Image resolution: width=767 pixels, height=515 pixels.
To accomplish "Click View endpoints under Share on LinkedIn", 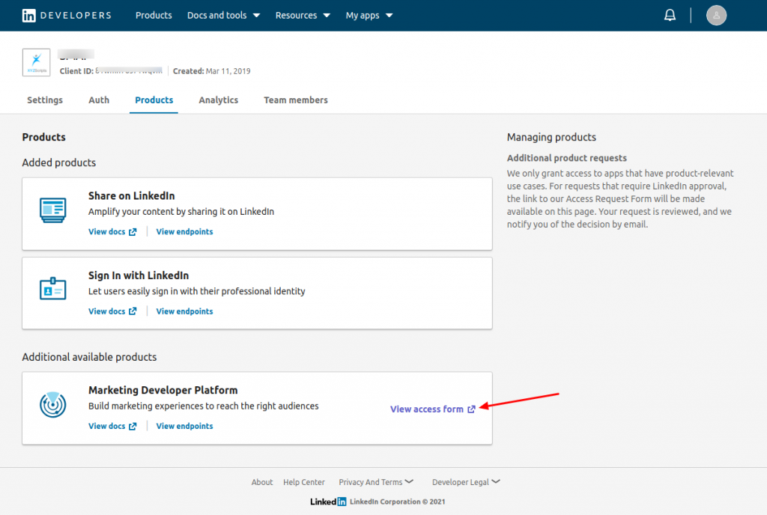I will 184,231.
